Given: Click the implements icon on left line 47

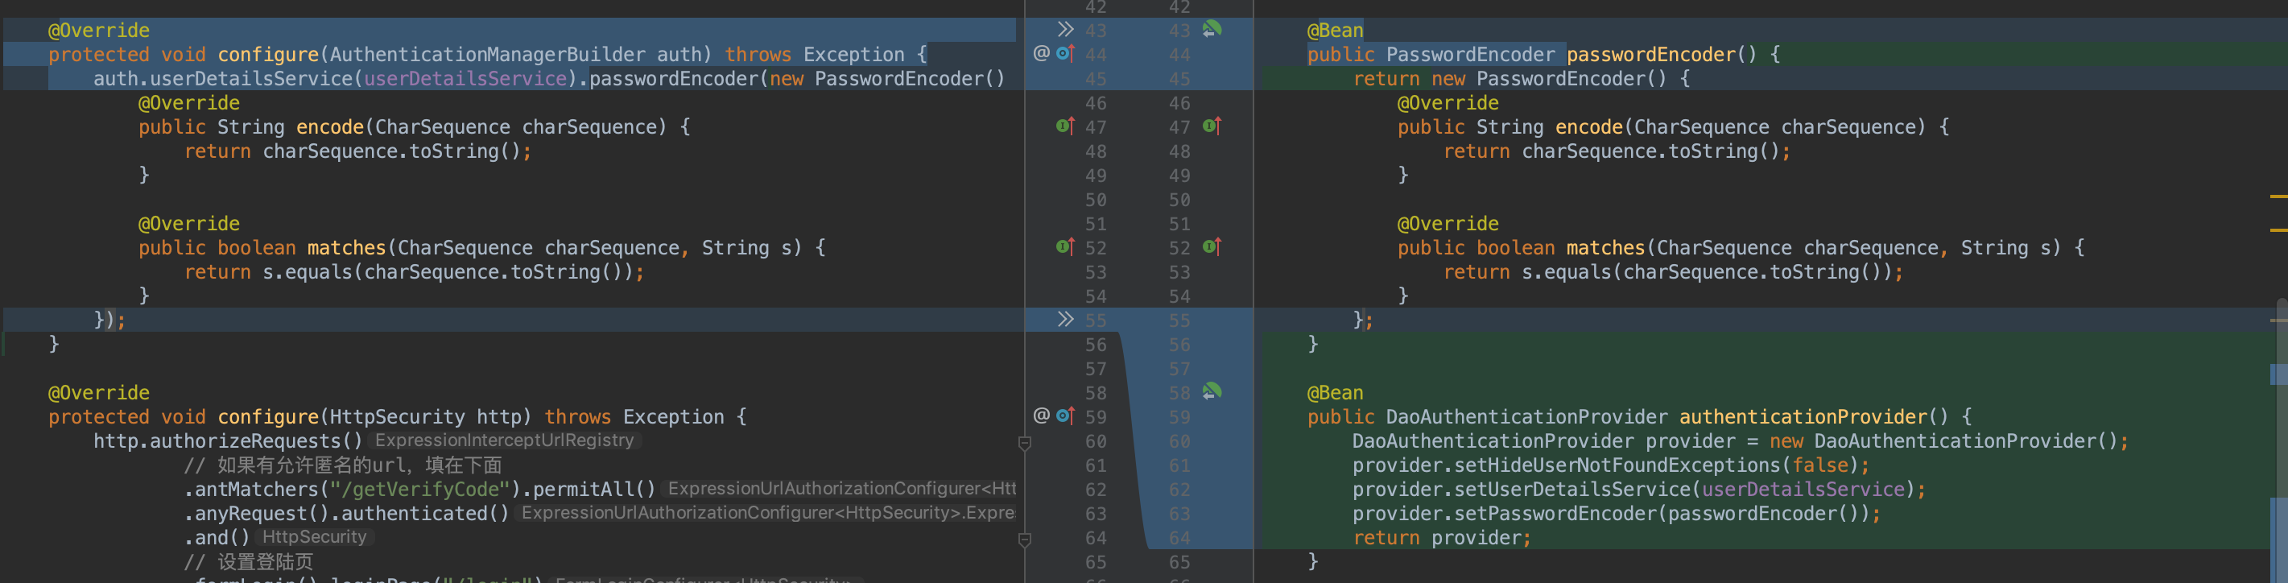Looking at the screenshot, I should [1065, 126].
